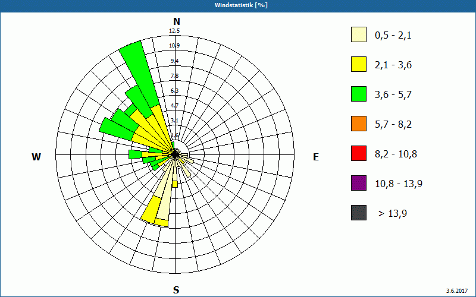Click the S compass label
The image size is (476, 297).
coord(176,290)
